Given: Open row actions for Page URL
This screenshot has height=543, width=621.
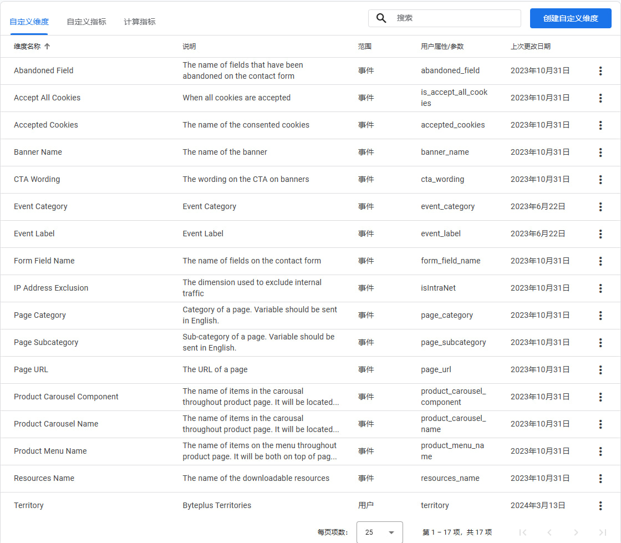Looking at the screenshot, I should (x=600, y=370).
